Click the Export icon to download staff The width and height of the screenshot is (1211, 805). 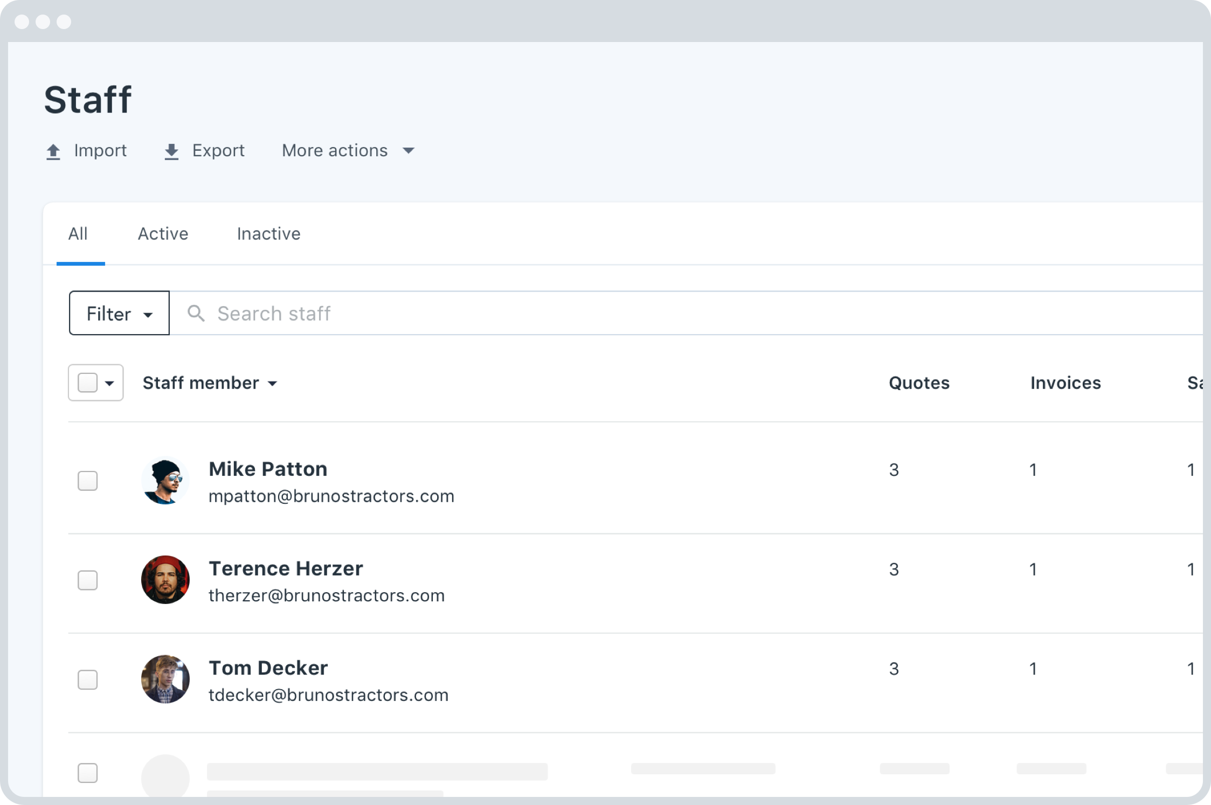pyautogui.click(x=172, y=151)
